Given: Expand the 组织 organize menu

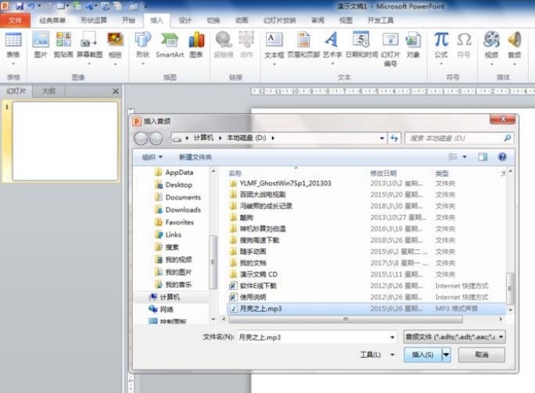Looking at the screenshot, I should [152, 157].
